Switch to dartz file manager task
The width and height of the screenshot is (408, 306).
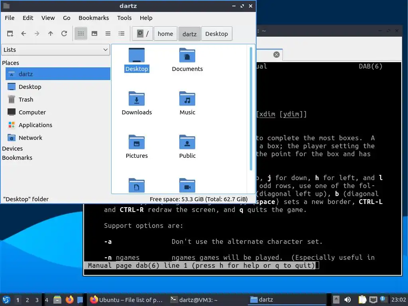click(x=287, y=300)
